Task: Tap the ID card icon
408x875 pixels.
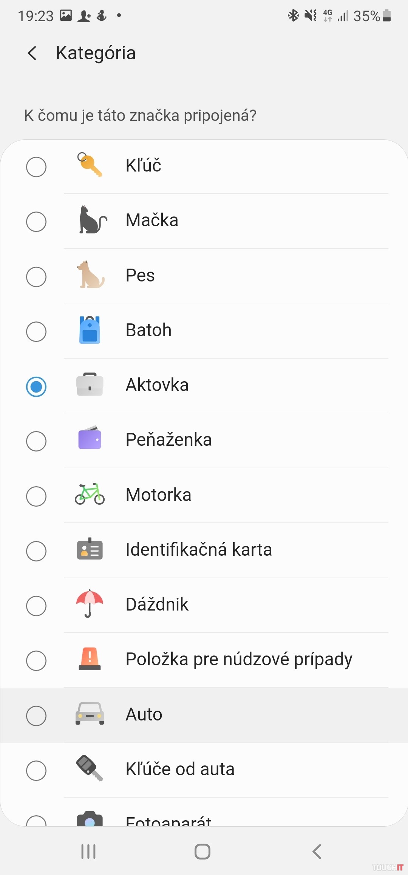Action: tap(90, 549)
